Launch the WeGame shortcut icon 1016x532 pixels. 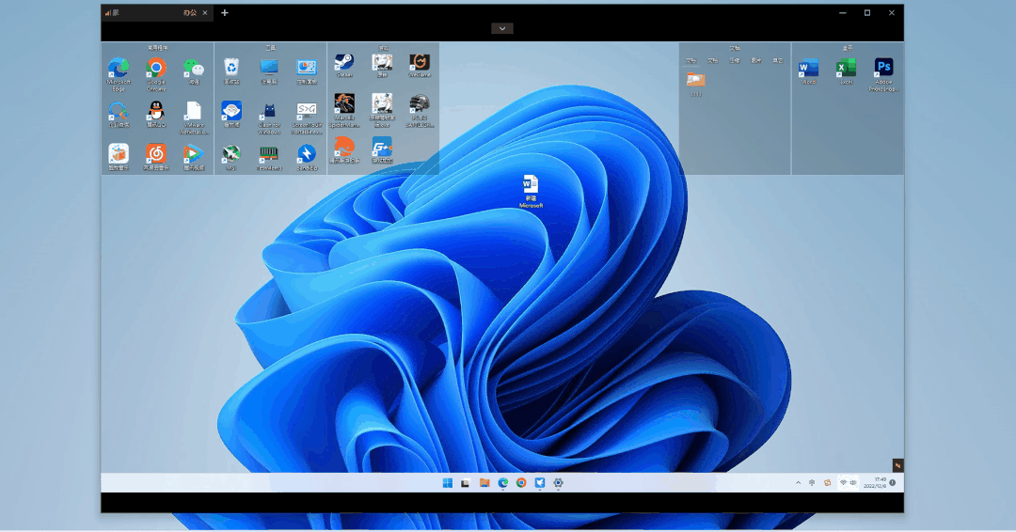(420, 63)
